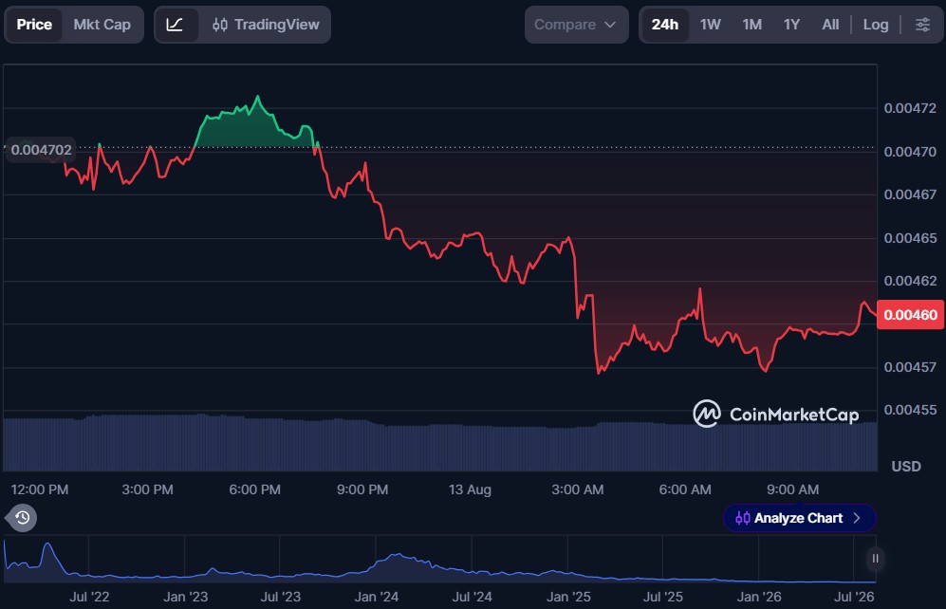Click the 0.00457 axis value
Screen dimensions: 946x609
pos(910,366)
